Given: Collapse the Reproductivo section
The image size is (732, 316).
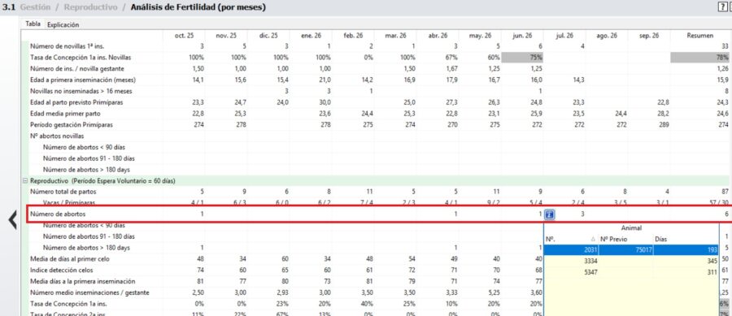Looking at the screenshot, I should pos(25,181).
